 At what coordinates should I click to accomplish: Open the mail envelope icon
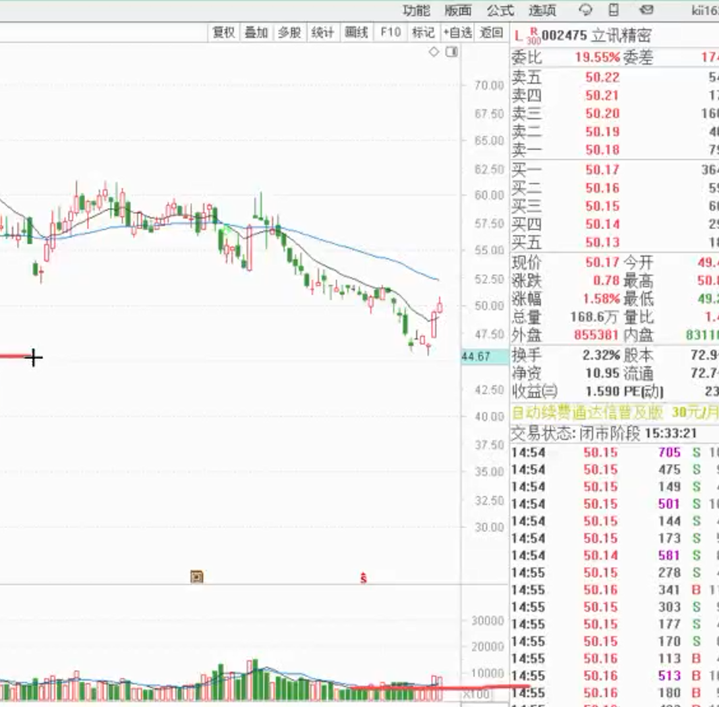[647, 10]
